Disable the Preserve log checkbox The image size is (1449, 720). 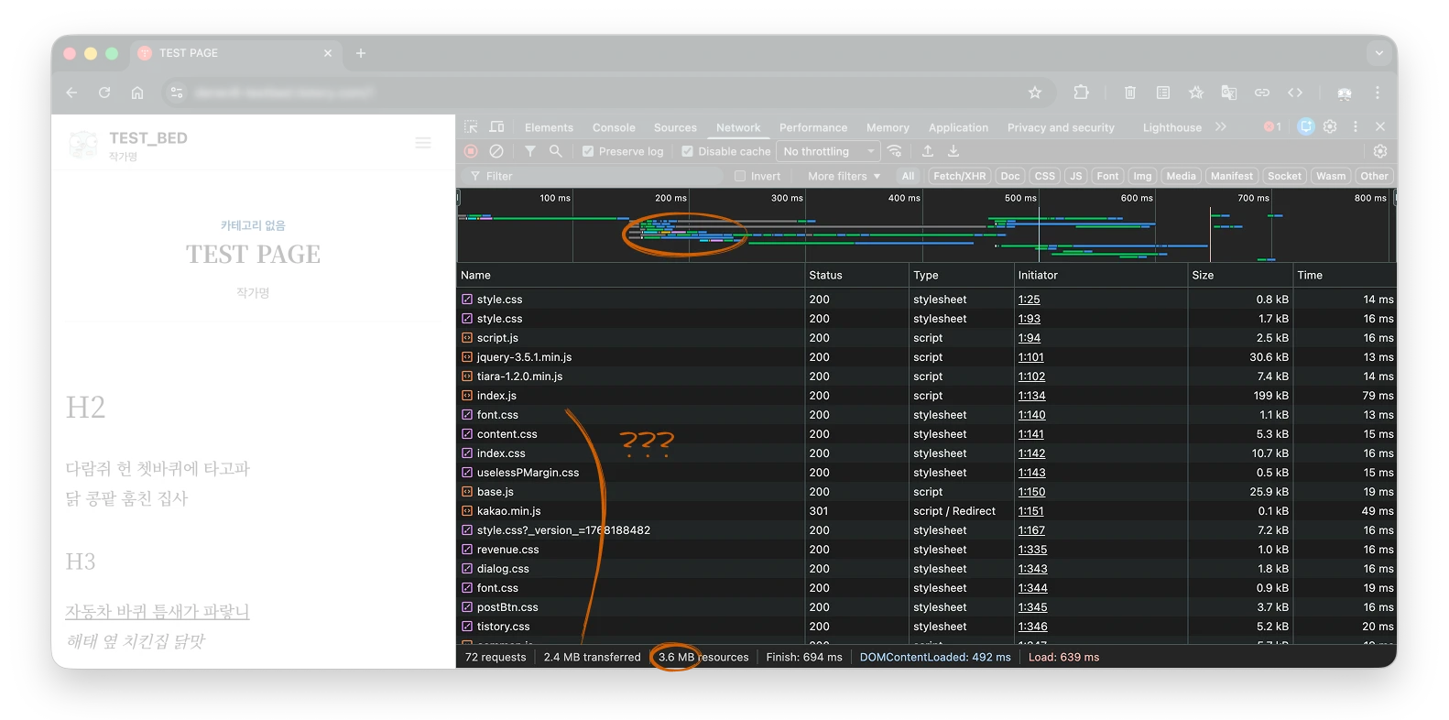coord(588,152)
